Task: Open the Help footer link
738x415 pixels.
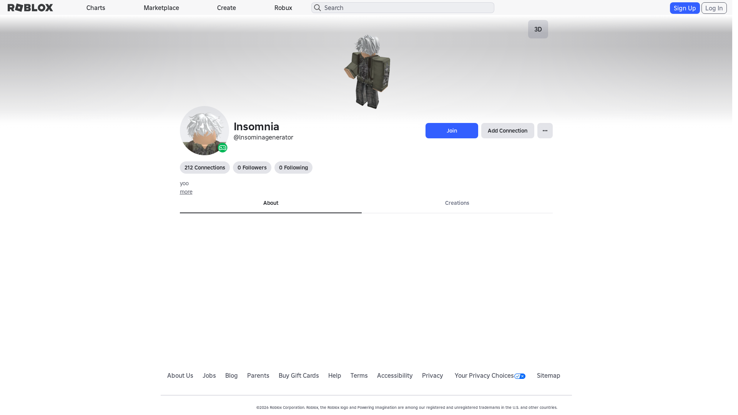Action: point(335,376)
